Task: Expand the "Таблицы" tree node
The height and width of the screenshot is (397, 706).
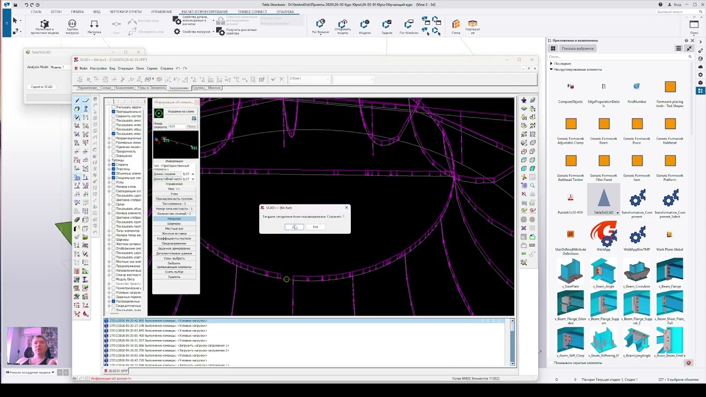Action: (109, 160)
